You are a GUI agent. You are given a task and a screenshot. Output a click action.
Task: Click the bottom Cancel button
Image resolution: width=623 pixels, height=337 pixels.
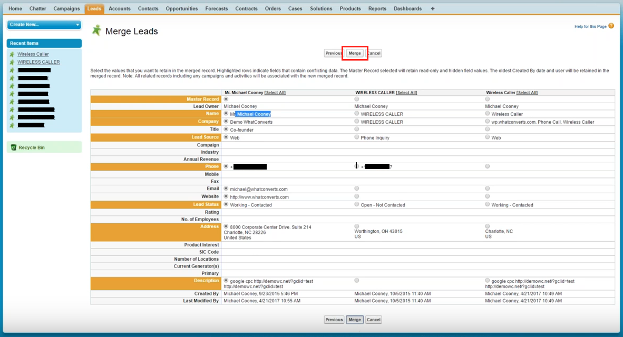(x=374, y=320)
